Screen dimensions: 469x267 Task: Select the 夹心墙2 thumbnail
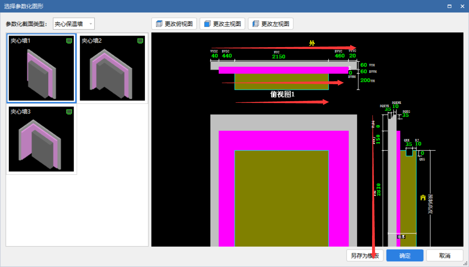coord(113,68)
